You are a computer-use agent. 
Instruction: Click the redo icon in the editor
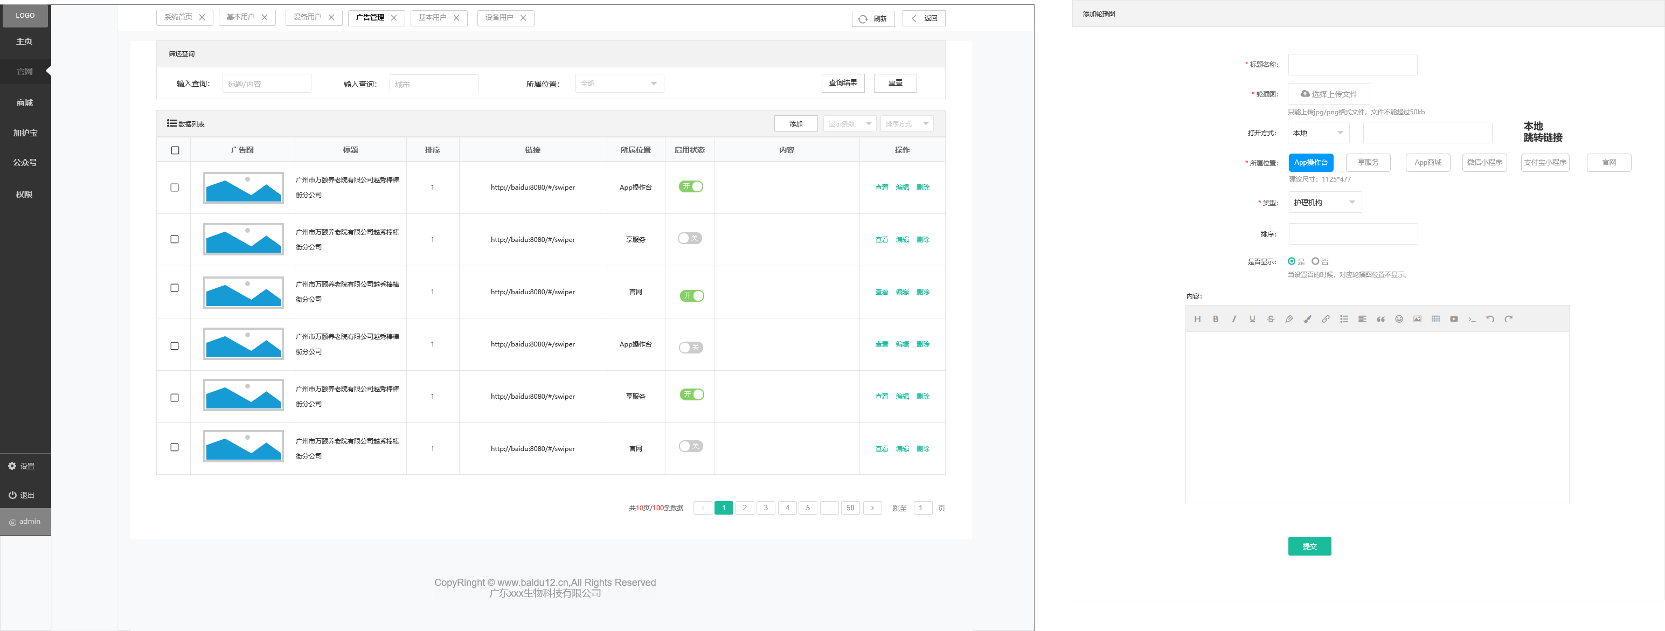click(x=1509, y=318)
